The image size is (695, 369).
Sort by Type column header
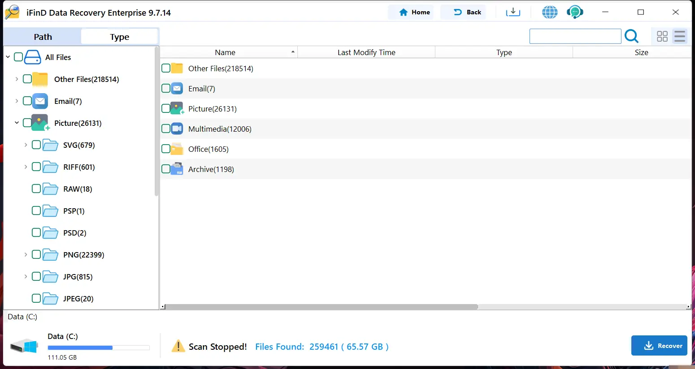point(504,52)
